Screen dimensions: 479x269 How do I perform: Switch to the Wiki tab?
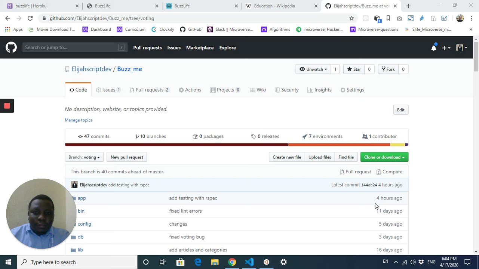(258, 90)
